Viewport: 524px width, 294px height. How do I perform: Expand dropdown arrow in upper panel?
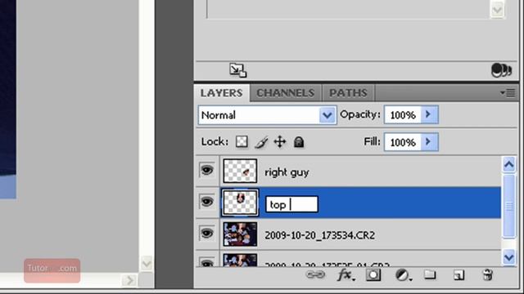[x=497, y=10]
